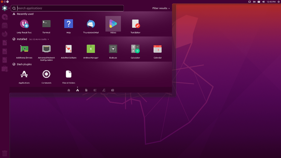
Task: Switch to the Photos lens tab
Action: click(x=112, y=90)
